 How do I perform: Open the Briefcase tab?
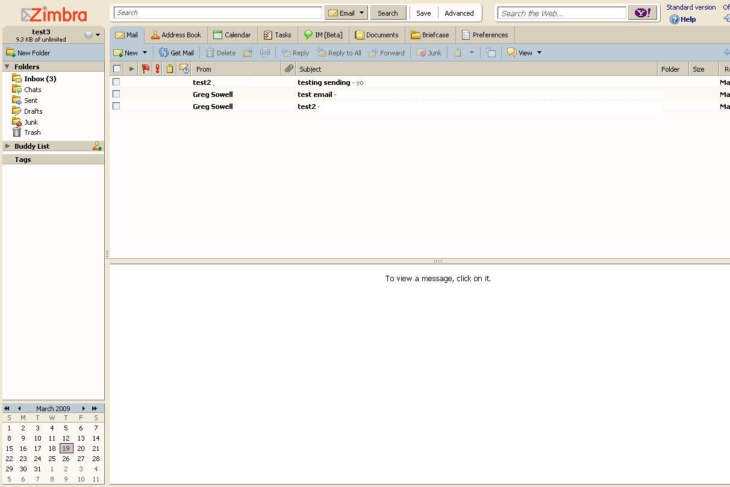[430, 35]
